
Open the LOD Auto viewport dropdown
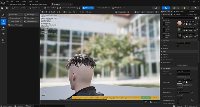tap(150, 12)
